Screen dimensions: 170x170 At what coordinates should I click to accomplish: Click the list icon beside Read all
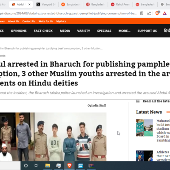click(138, 101)
